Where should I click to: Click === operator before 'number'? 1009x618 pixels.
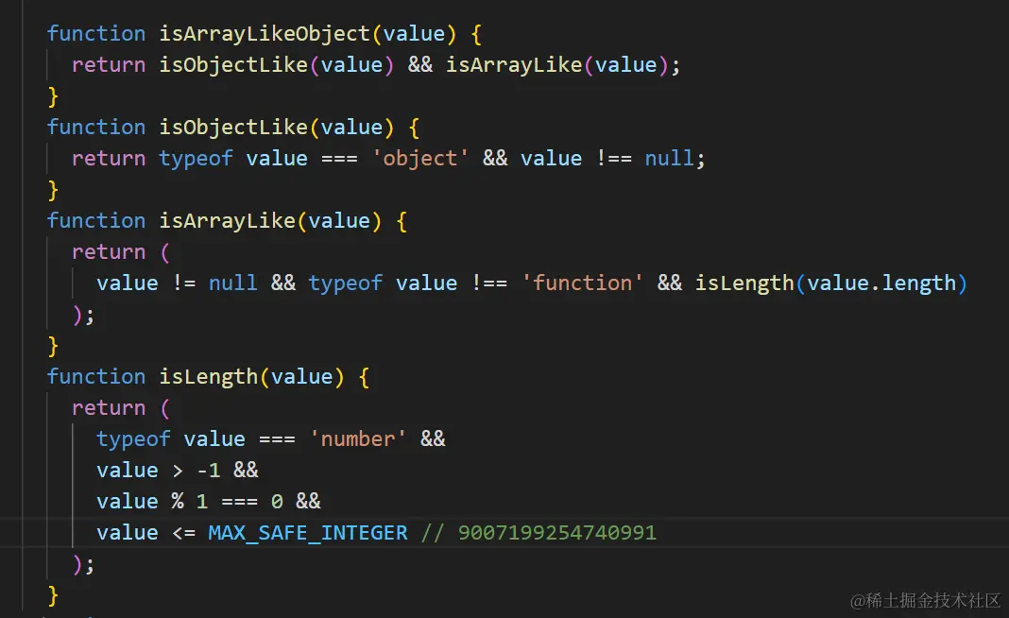[277, 439]
